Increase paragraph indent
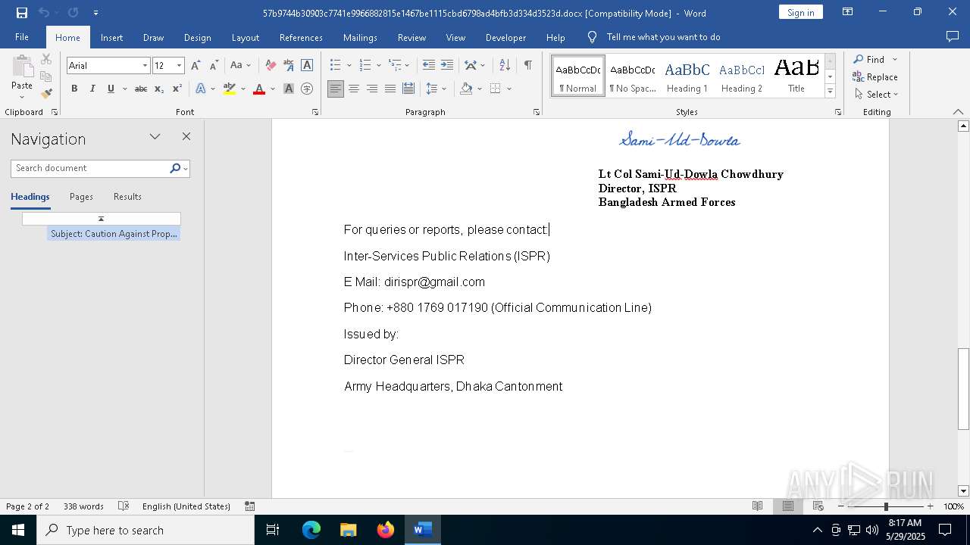Image resolution: width=970 pixels, height=545 pixels. 447,66
